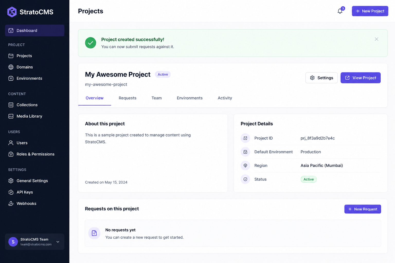Click the No requests yet heading
Viewport: 395px width, 263px height.
click(120, 230)
